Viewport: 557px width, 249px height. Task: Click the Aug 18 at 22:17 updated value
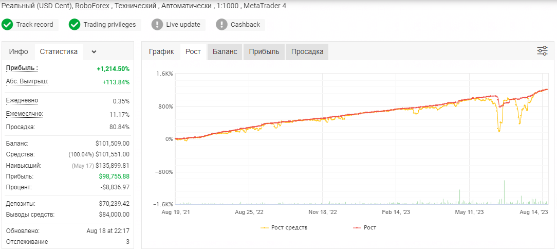pyautogui.click(x=108, y=231)
